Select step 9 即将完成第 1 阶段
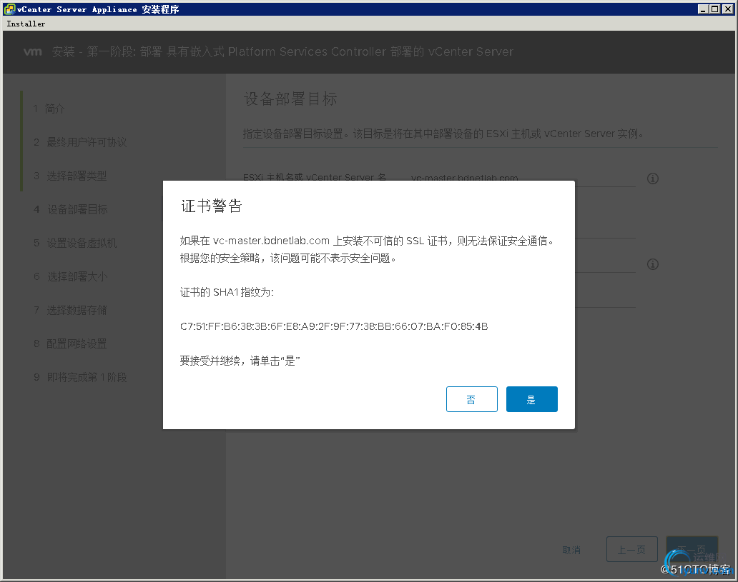Image resolution: width=738 pixels, height=582 pixels. (80, 377)
